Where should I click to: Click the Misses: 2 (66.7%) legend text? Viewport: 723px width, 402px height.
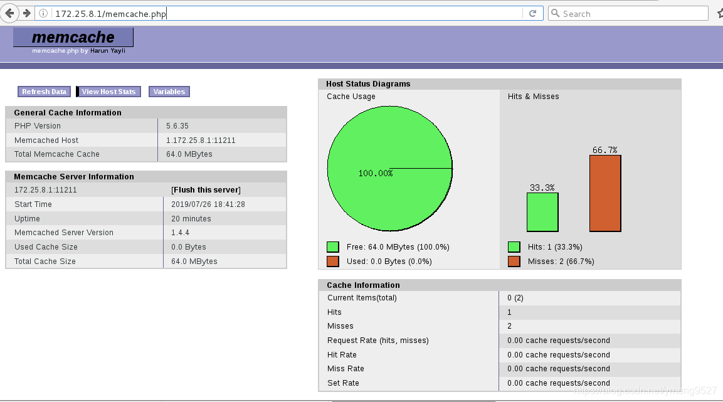pos(561,262)
